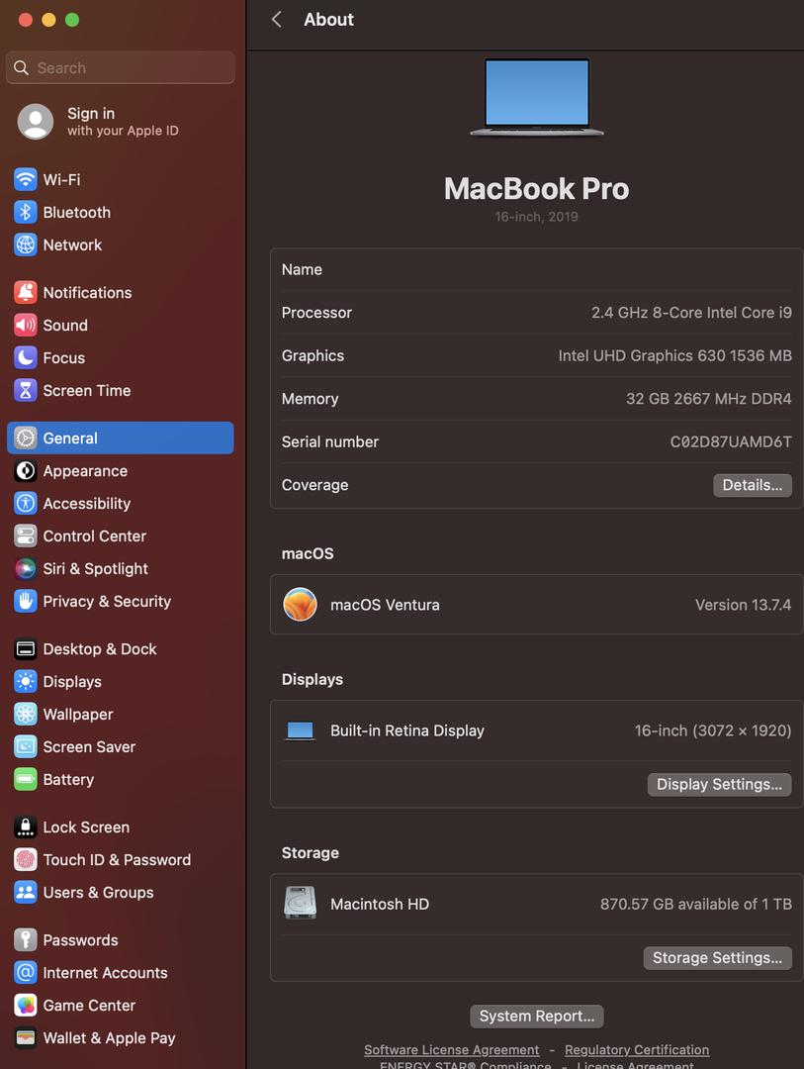Click the Touch ID fingerprint icon
Viewport: 804px width, 1069px height.
click(25, 860)
